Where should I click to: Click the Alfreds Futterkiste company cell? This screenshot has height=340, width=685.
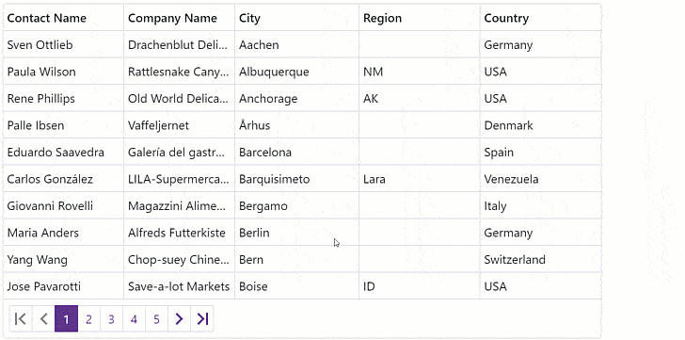(179, 233)
